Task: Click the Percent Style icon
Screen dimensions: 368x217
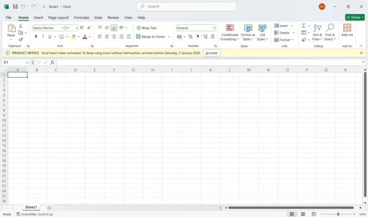Action: pos(190,37)
